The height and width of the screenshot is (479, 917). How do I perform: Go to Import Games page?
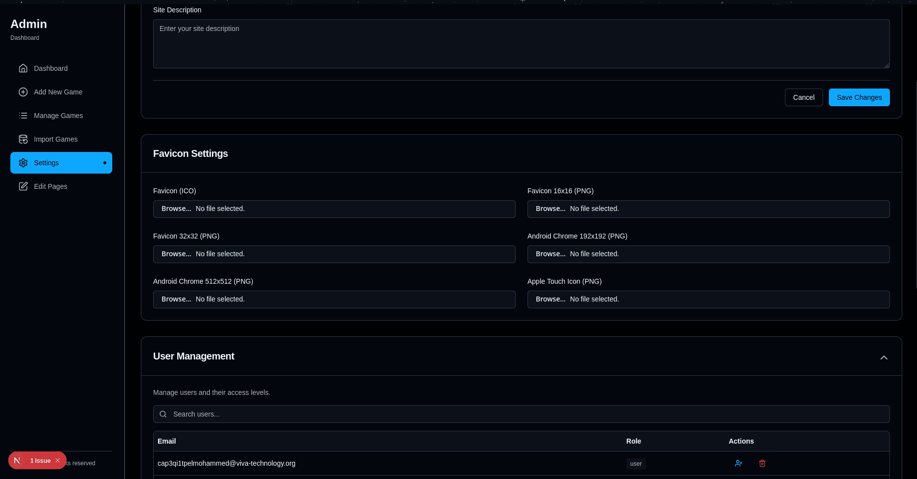56,139
